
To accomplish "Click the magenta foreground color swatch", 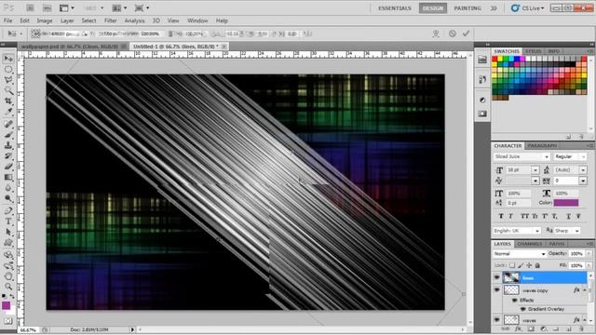I will pyautogui.click(x=7, y=306).
